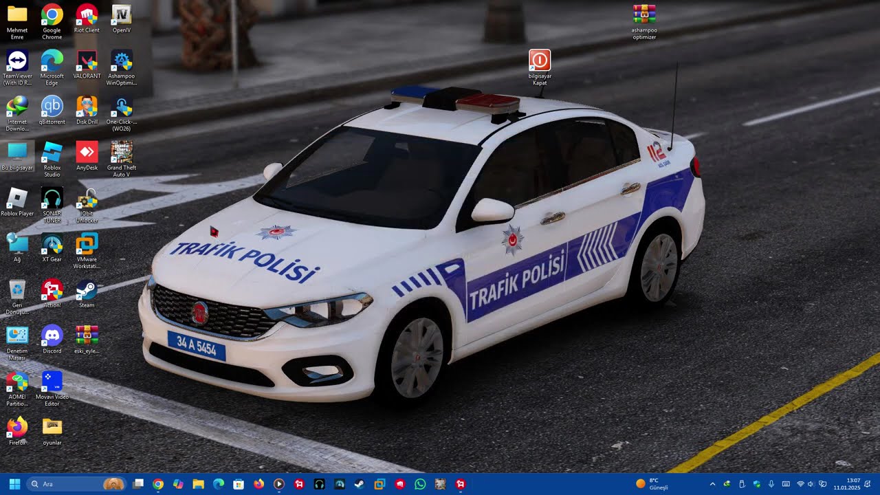Open the oyunlar folder on desktop
Viewport: 880px width, 495px height.
click(52, 432)
